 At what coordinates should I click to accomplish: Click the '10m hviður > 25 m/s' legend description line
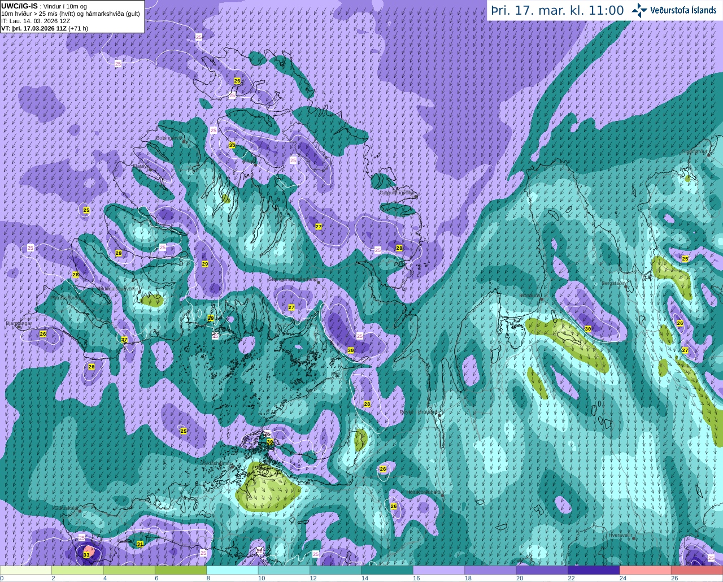(71, 14)
